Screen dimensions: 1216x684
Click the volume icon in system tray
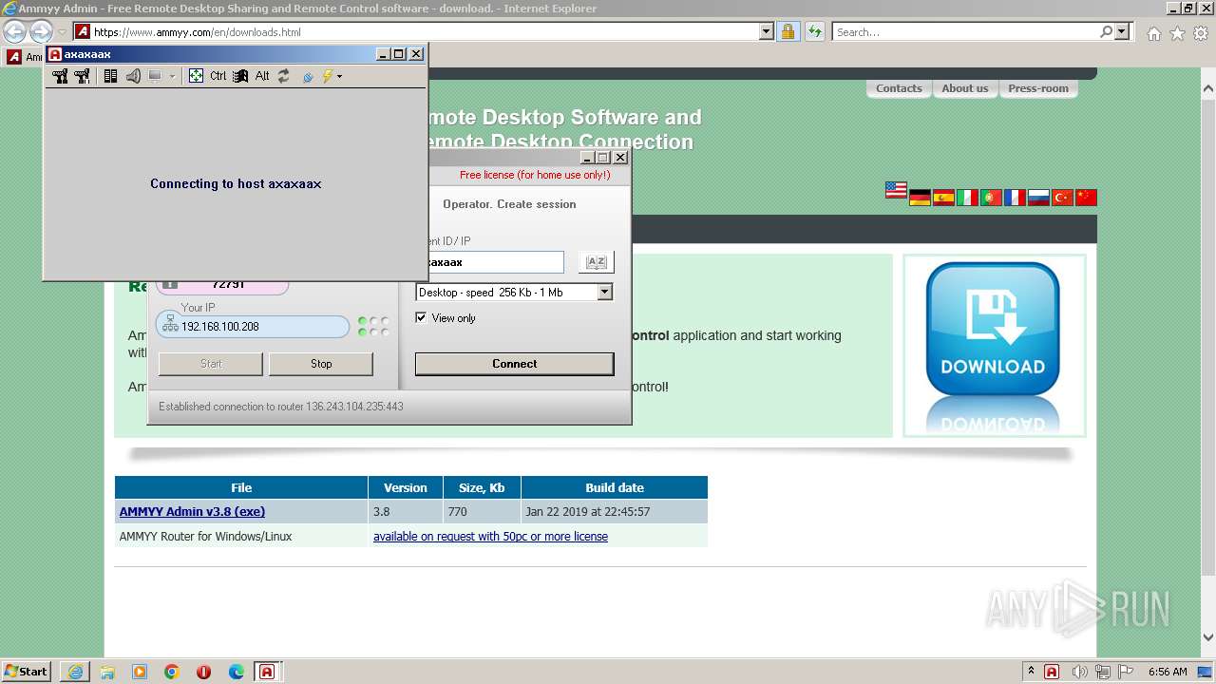pyautogui.click(x=1079, y=672)
